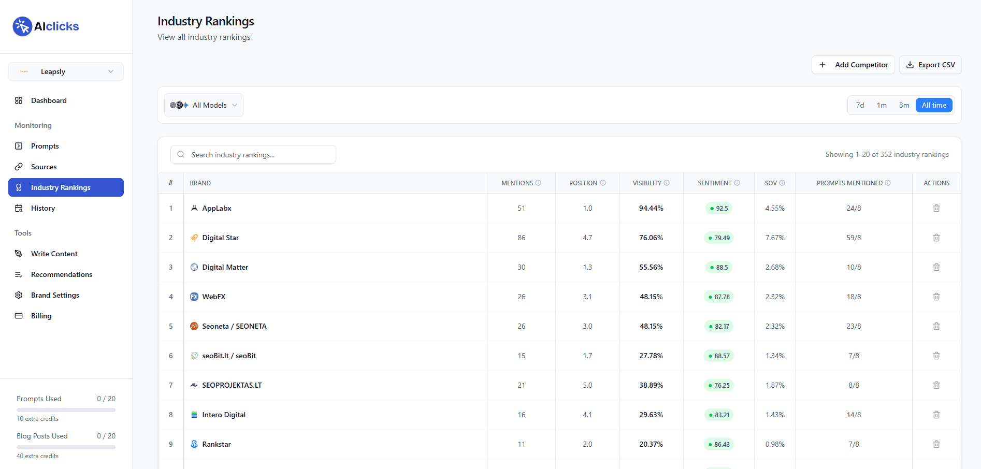
Task: Go to the Prompts section
Action: click(x=66, y=146)
